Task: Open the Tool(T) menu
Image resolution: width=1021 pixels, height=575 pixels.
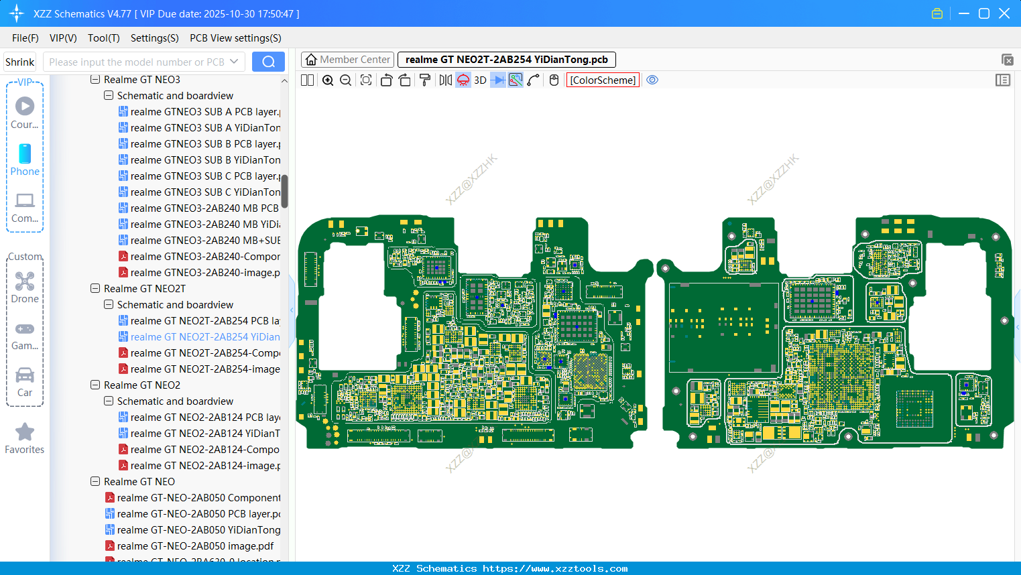Action: click(x=103, y=38)
